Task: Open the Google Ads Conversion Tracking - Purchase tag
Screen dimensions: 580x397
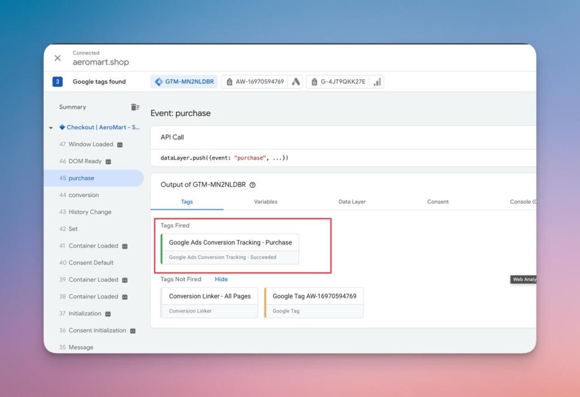Action: 230,249
